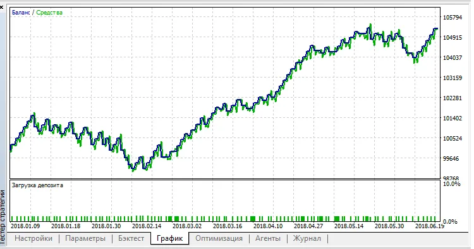Viewport: 474px width, 249px height.
Task: Click the 2018.01.09 date label
Action: click(25, 226)
